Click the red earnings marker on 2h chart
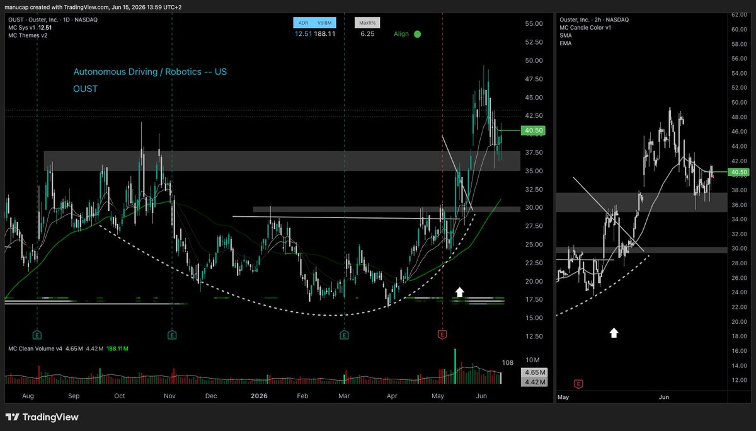This screenshot has height=431, width=756. tap(578, 383)
